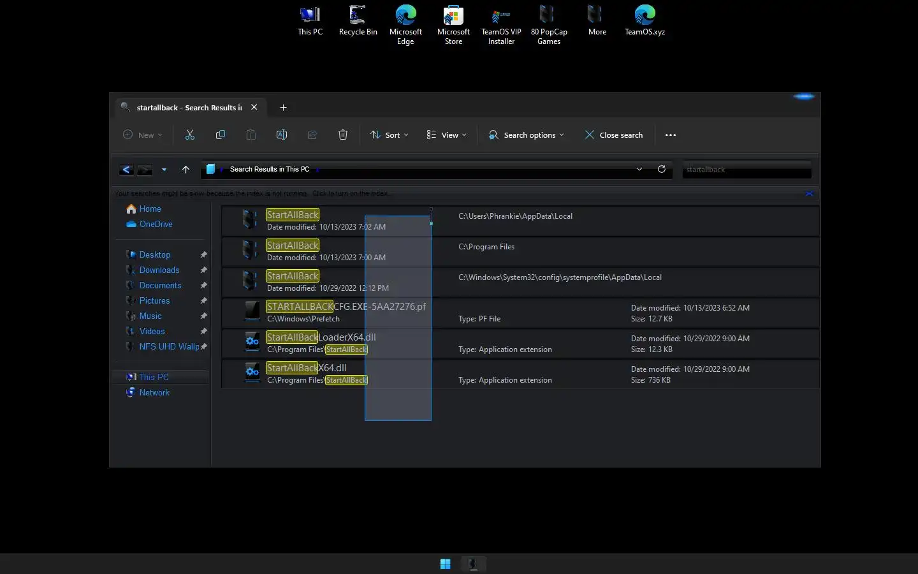Open Desktop in quick access
This screenshot has width=918, height=574.
point(155,254)
